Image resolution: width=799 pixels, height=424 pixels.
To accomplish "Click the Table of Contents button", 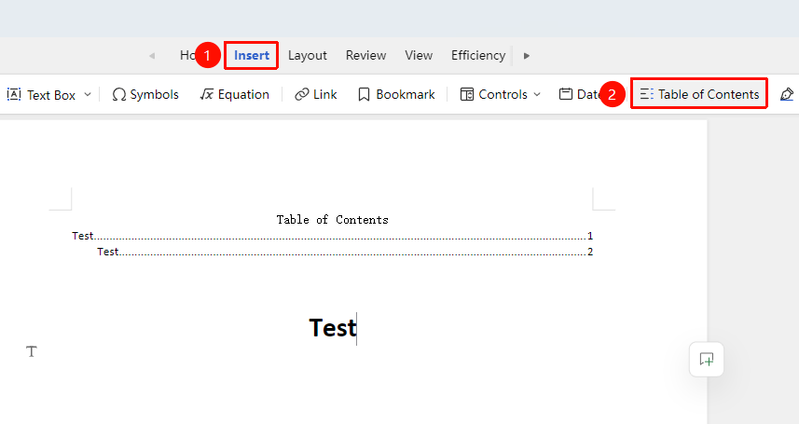I will coord(699,94).
